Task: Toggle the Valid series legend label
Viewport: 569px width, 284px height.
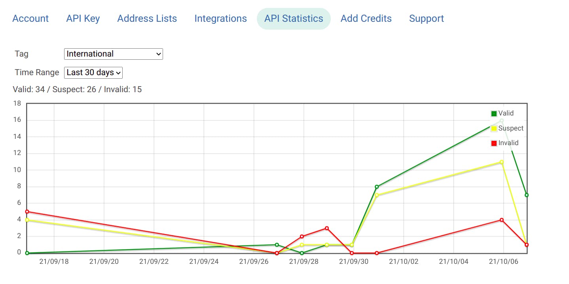Action: 506,114
